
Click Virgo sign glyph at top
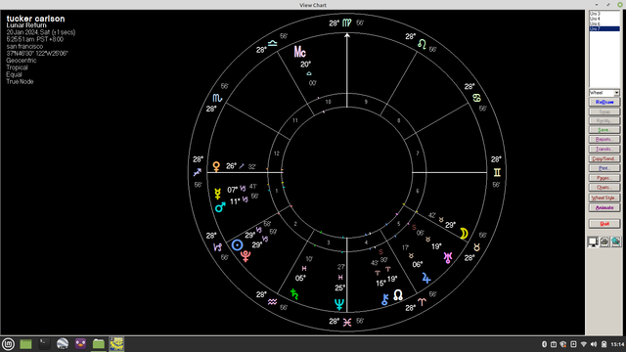tap(347, 22)
